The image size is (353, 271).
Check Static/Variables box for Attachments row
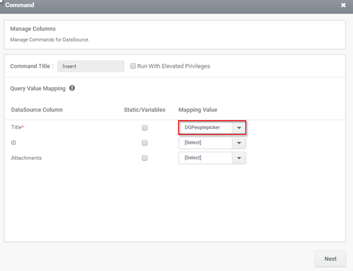click(x=144, y=158)
